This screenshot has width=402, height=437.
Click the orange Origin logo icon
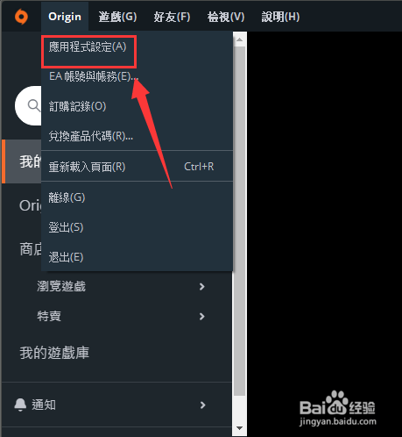point(21,17)
